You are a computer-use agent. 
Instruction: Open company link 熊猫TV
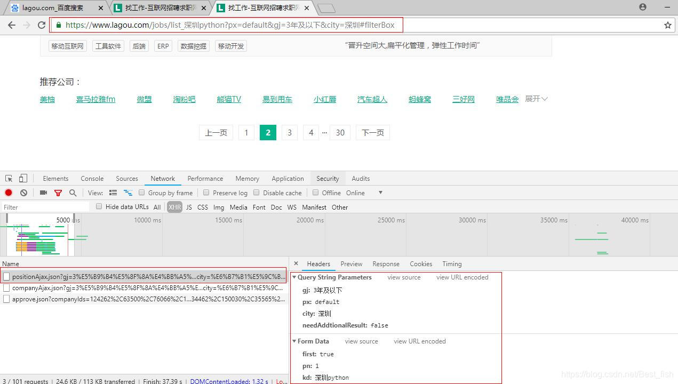(229, 99)
